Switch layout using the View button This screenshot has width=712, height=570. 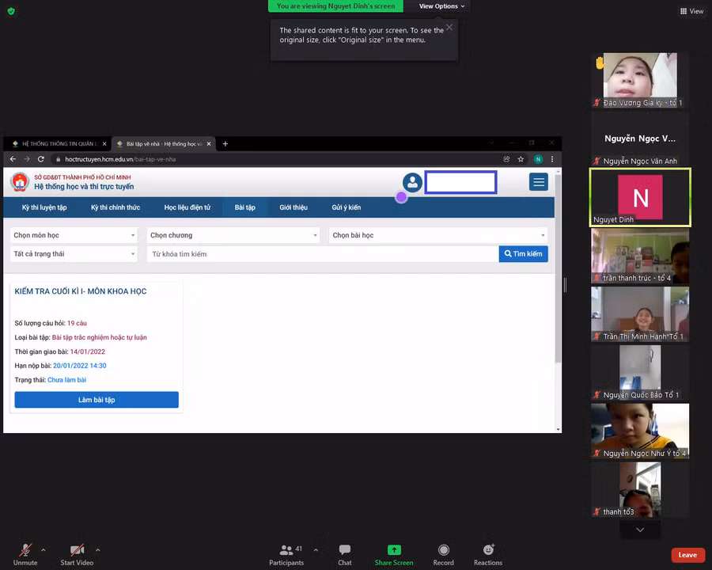[x=691, y=11]
